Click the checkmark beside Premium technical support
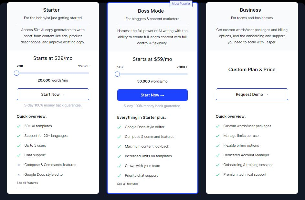This screenshot has height=200, width=305. coord(218,175)
